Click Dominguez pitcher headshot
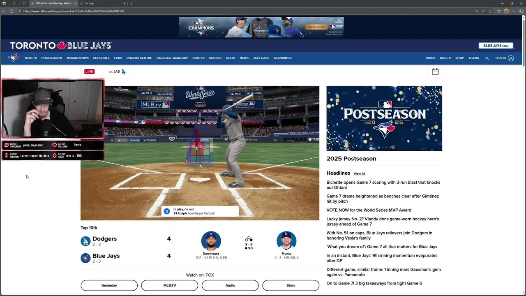The height and width of the screenshot is (296, 526). [211, 241]
